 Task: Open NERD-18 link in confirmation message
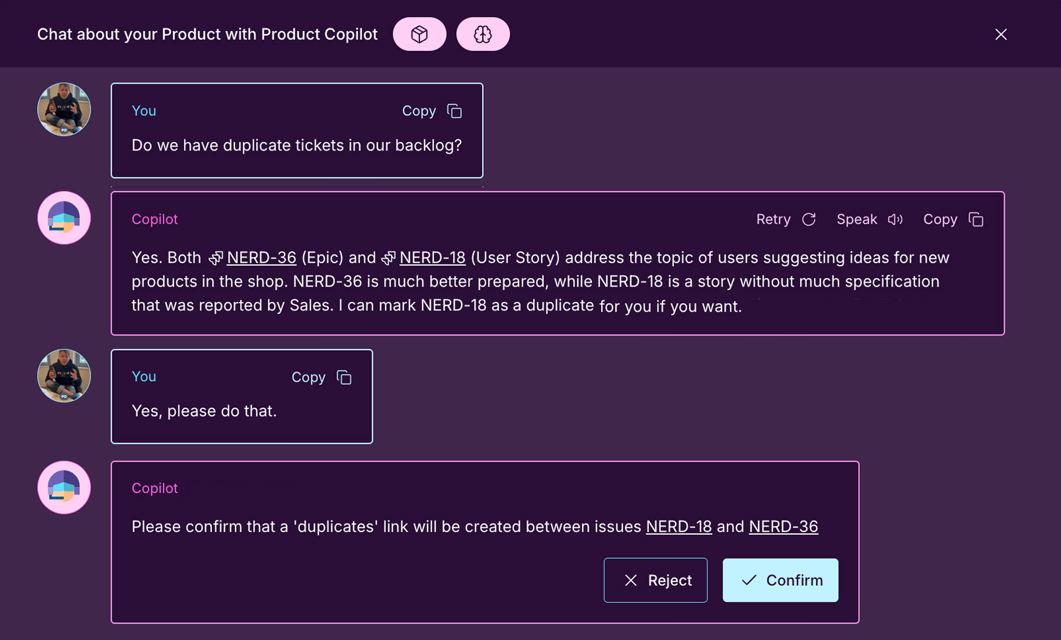679,527
